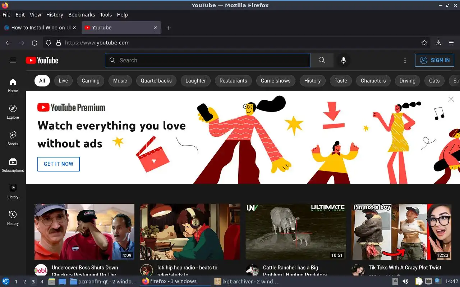Select the Gaming filter chip

[x=91, y=81]
